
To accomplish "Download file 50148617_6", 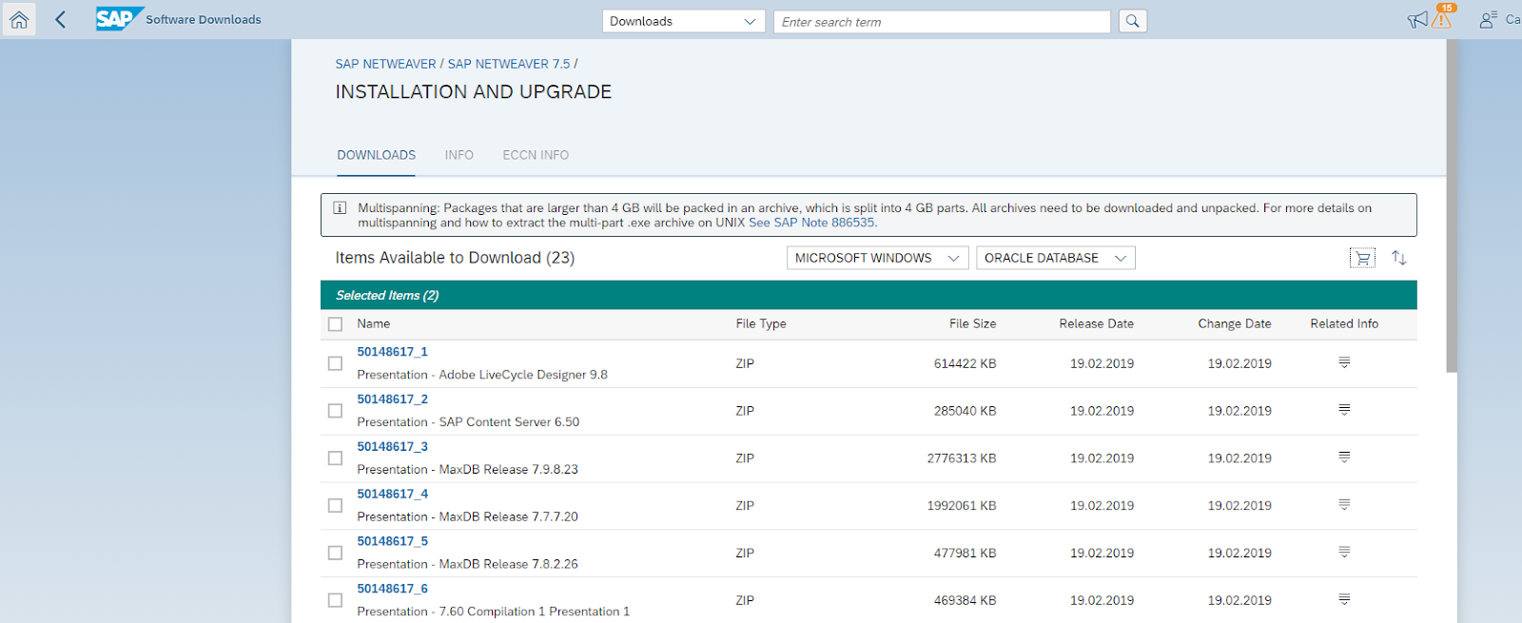I will [392, 589].
